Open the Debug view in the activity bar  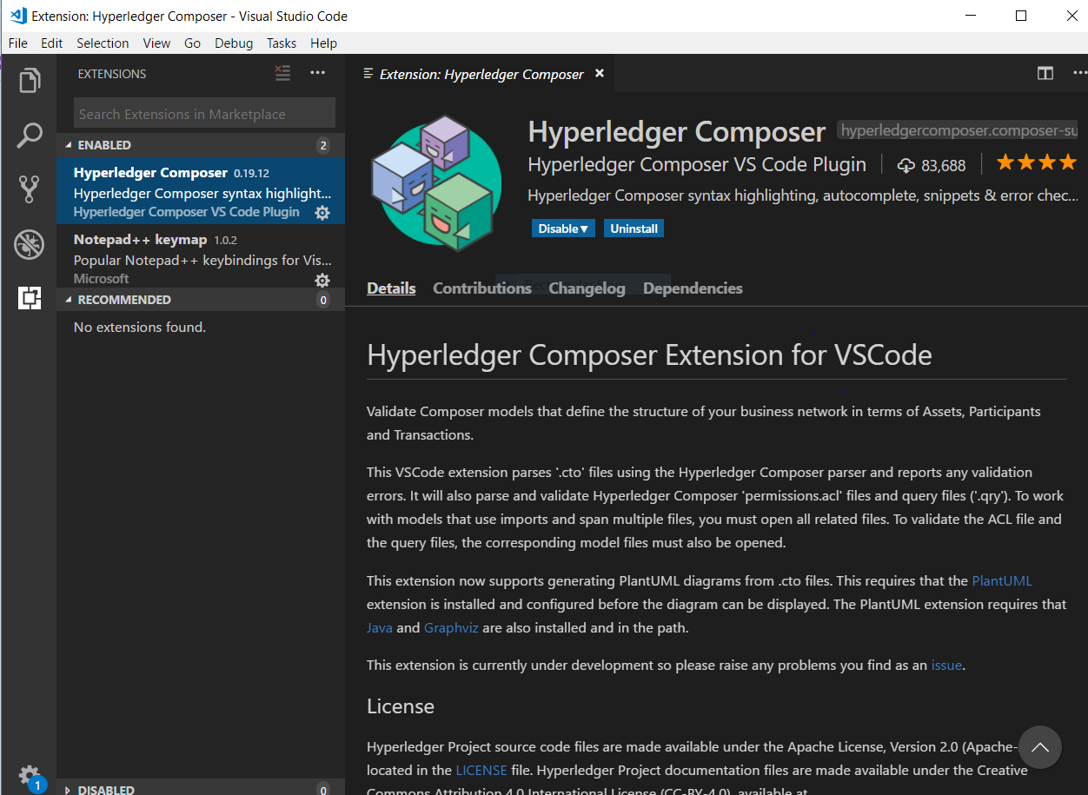click(x=30, y=244)
